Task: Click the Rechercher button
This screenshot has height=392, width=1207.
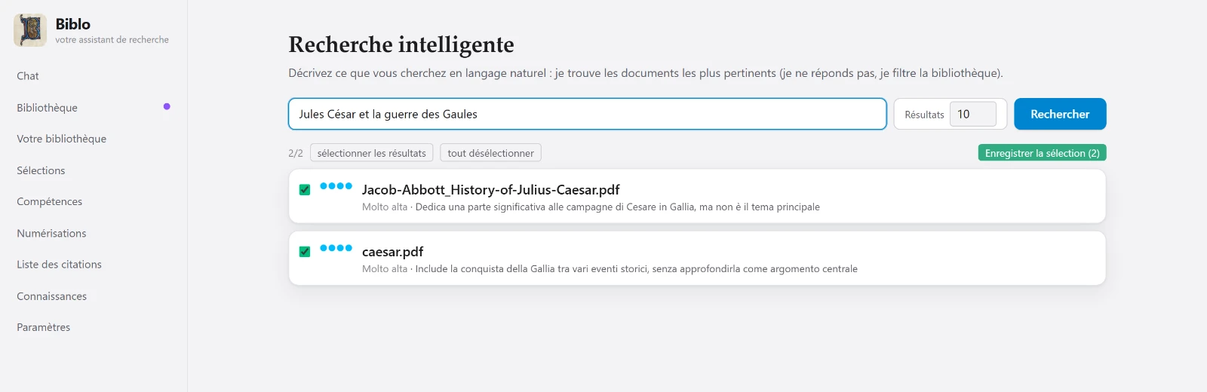Action: (1060, 114)
